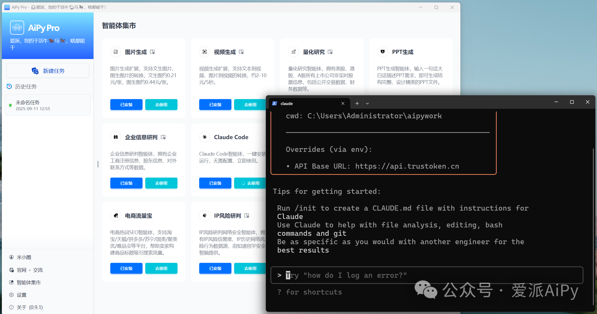Click the Claude Code starburst icon
The image size is (597, 314).
[x=205, y=137]
